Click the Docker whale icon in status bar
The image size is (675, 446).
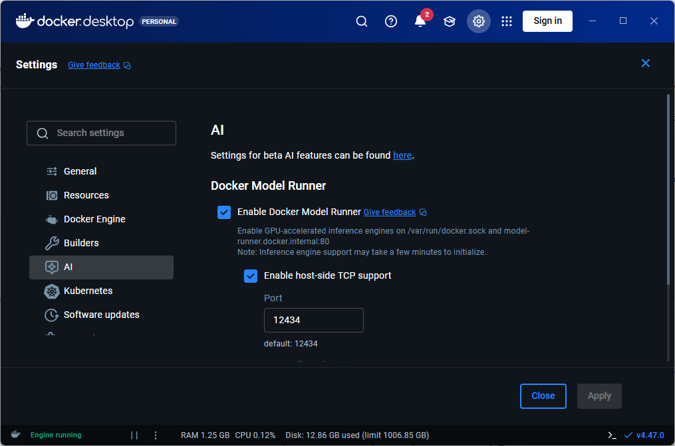coord(15,435)
